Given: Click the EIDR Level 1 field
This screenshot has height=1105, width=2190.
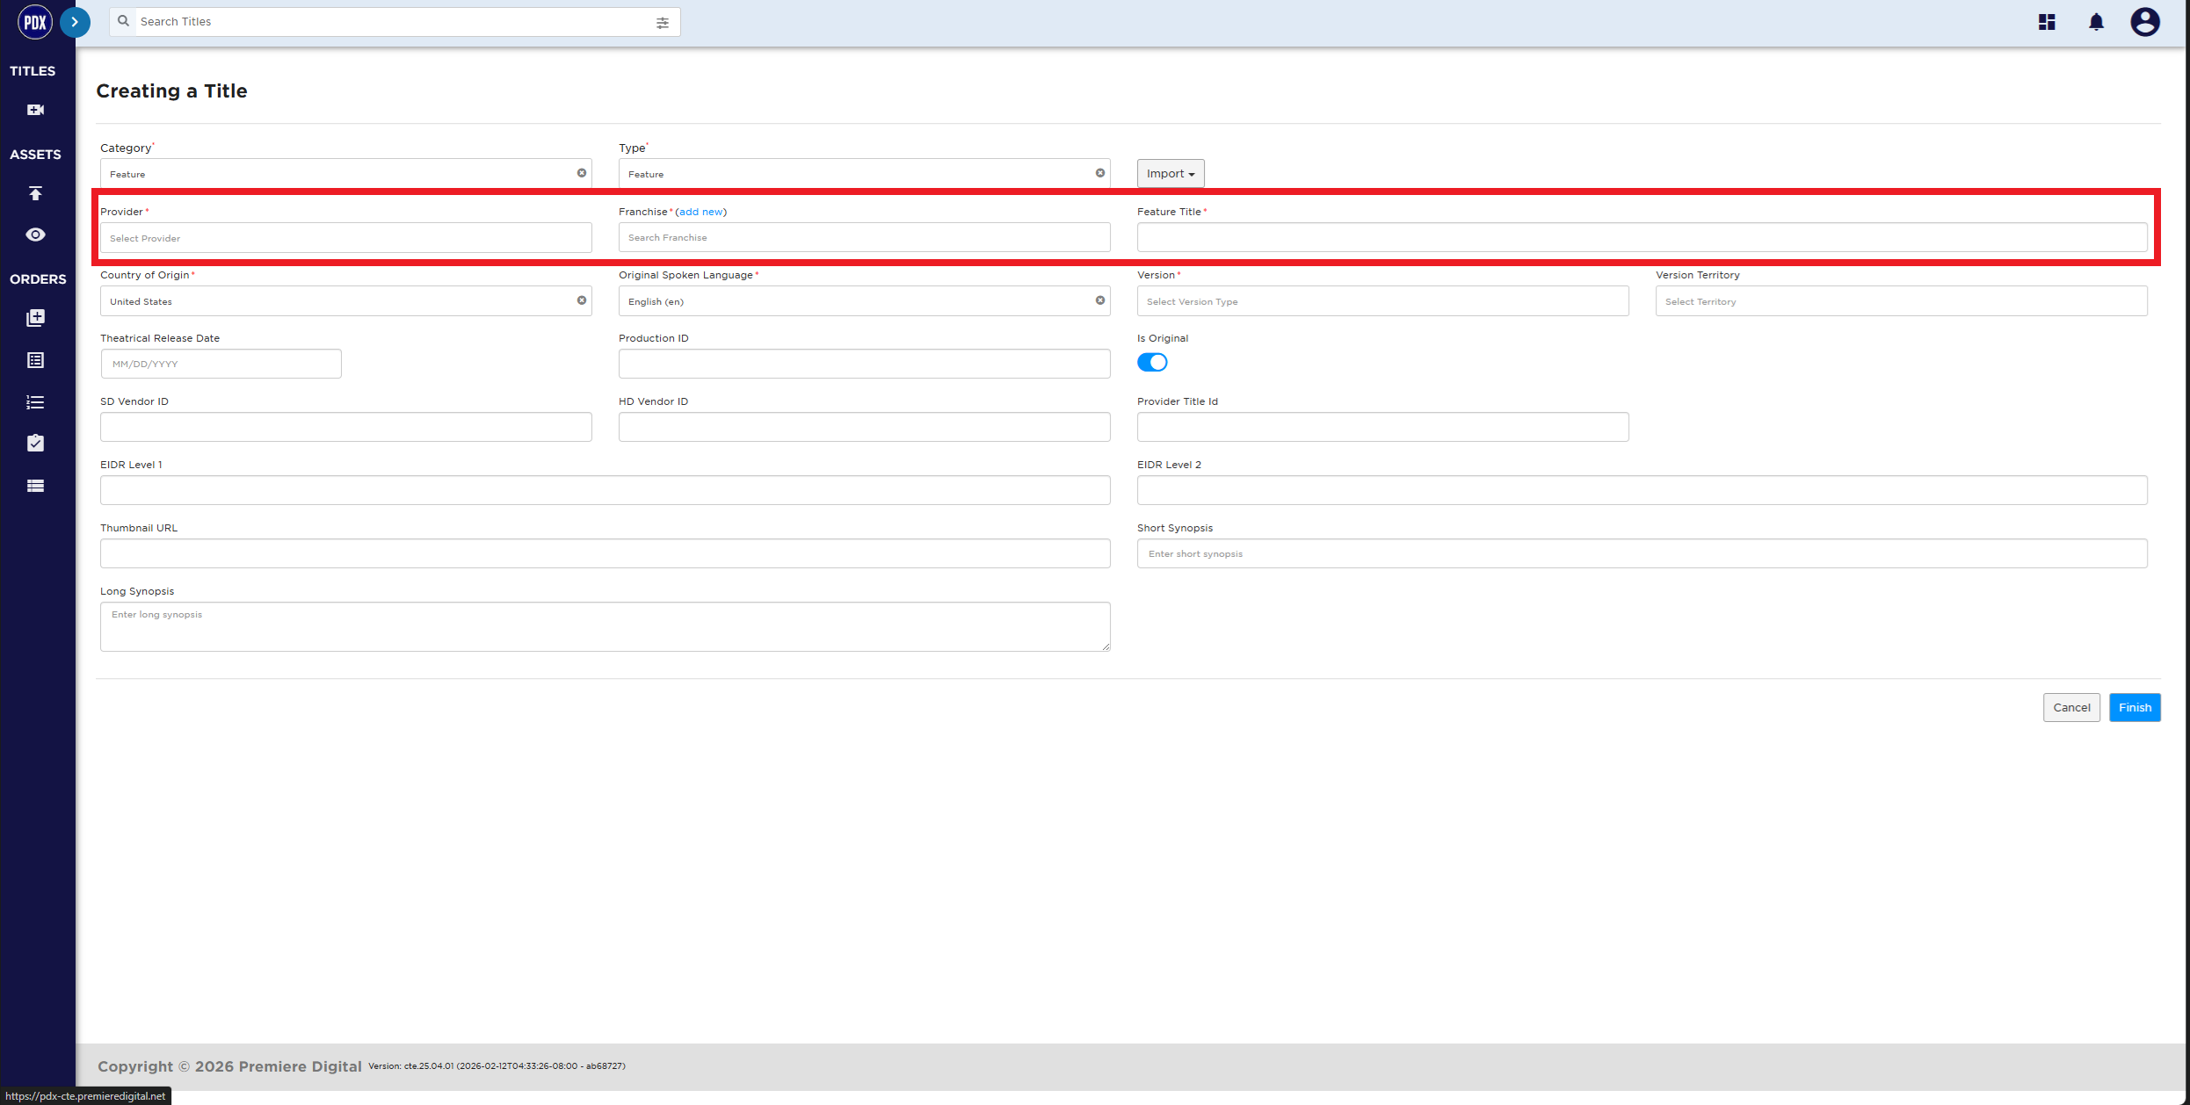Looking at the screenshot, I should click(x=606, y=490).
